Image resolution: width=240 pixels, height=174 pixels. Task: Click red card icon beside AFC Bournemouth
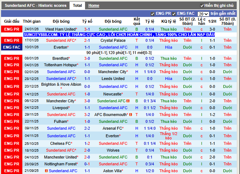click(x=130, y=115)
